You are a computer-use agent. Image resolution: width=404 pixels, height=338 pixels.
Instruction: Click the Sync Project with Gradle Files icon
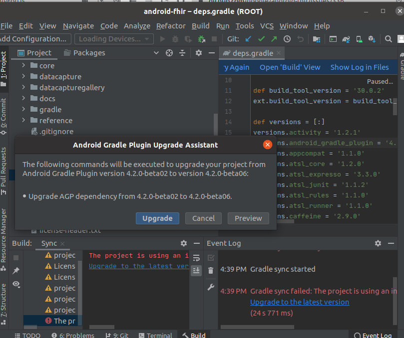[346, 39]
